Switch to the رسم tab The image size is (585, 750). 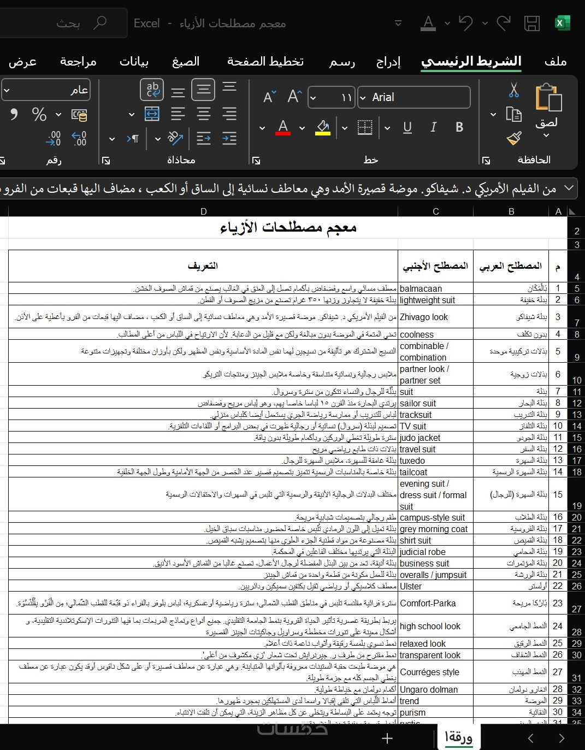342,62
